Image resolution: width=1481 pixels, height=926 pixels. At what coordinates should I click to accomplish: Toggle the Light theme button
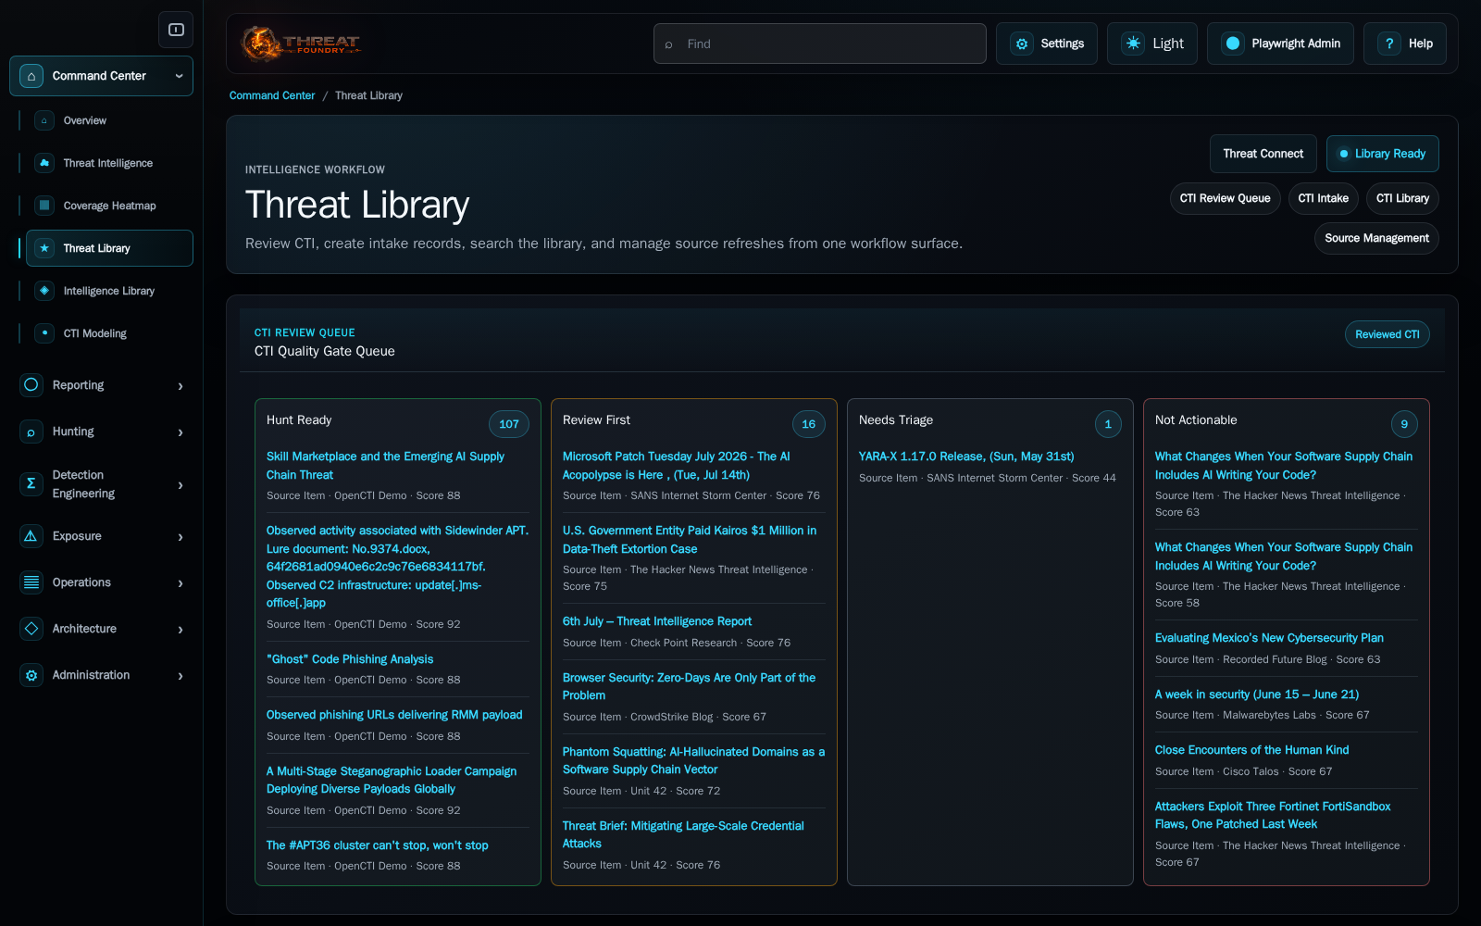click(1152, 44)
